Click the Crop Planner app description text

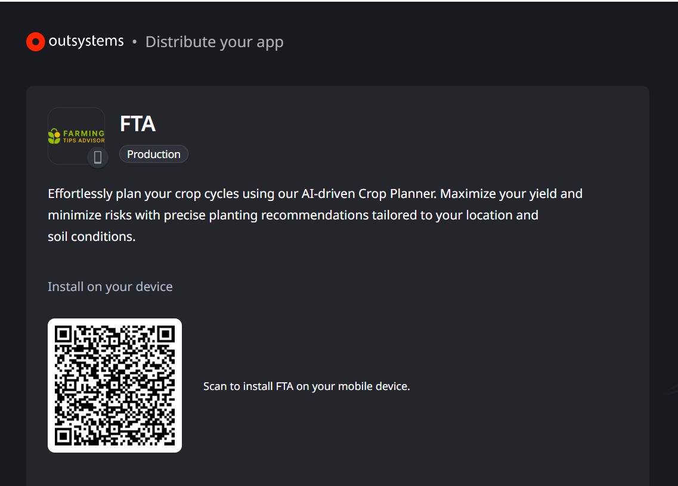(315, 215)
